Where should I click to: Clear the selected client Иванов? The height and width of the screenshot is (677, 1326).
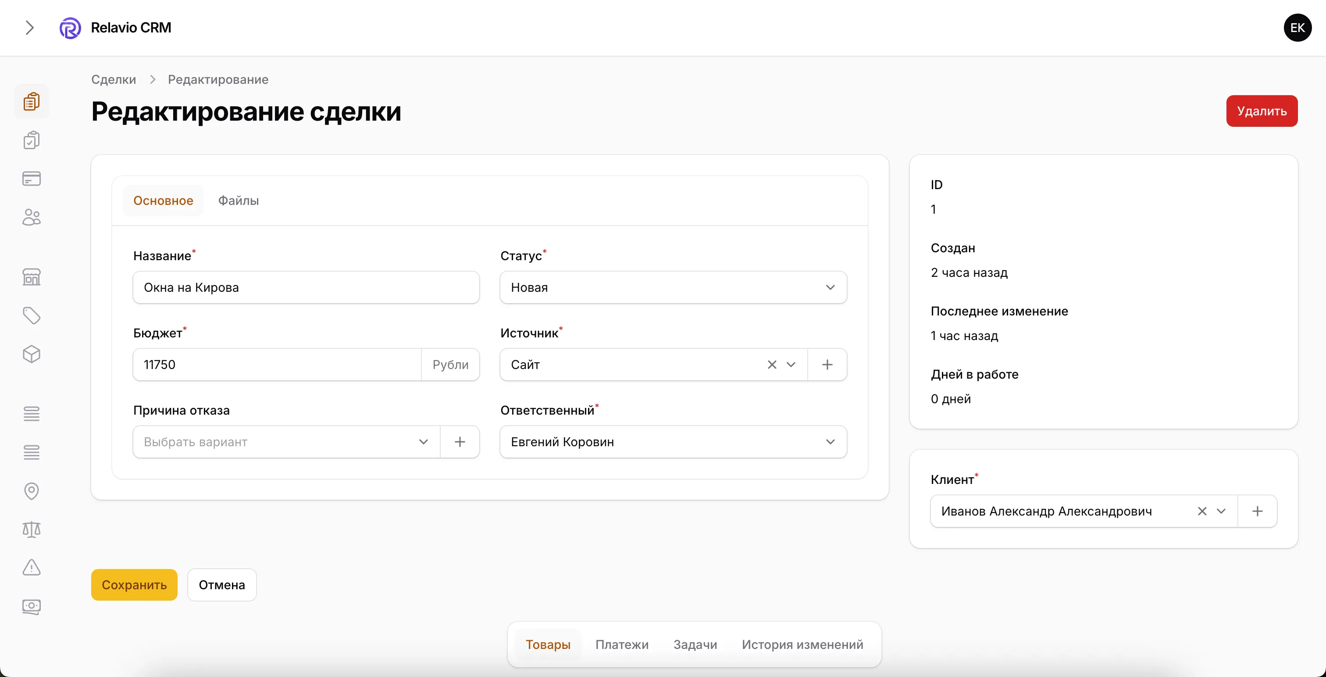tap(1202, 511)
